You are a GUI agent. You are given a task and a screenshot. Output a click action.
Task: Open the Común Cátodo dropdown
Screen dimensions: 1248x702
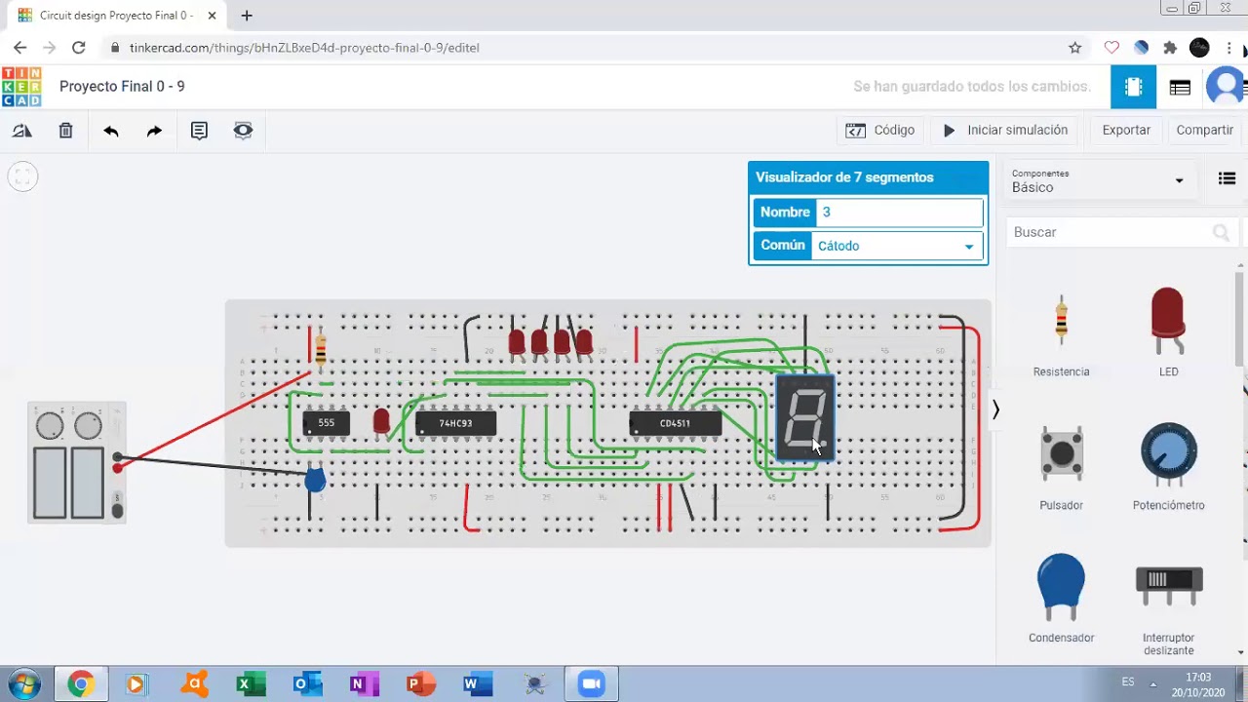[898, 246]
